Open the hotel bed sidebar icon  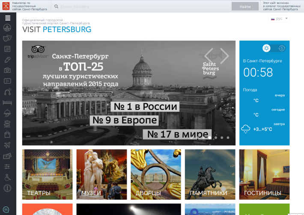[7, 103]
